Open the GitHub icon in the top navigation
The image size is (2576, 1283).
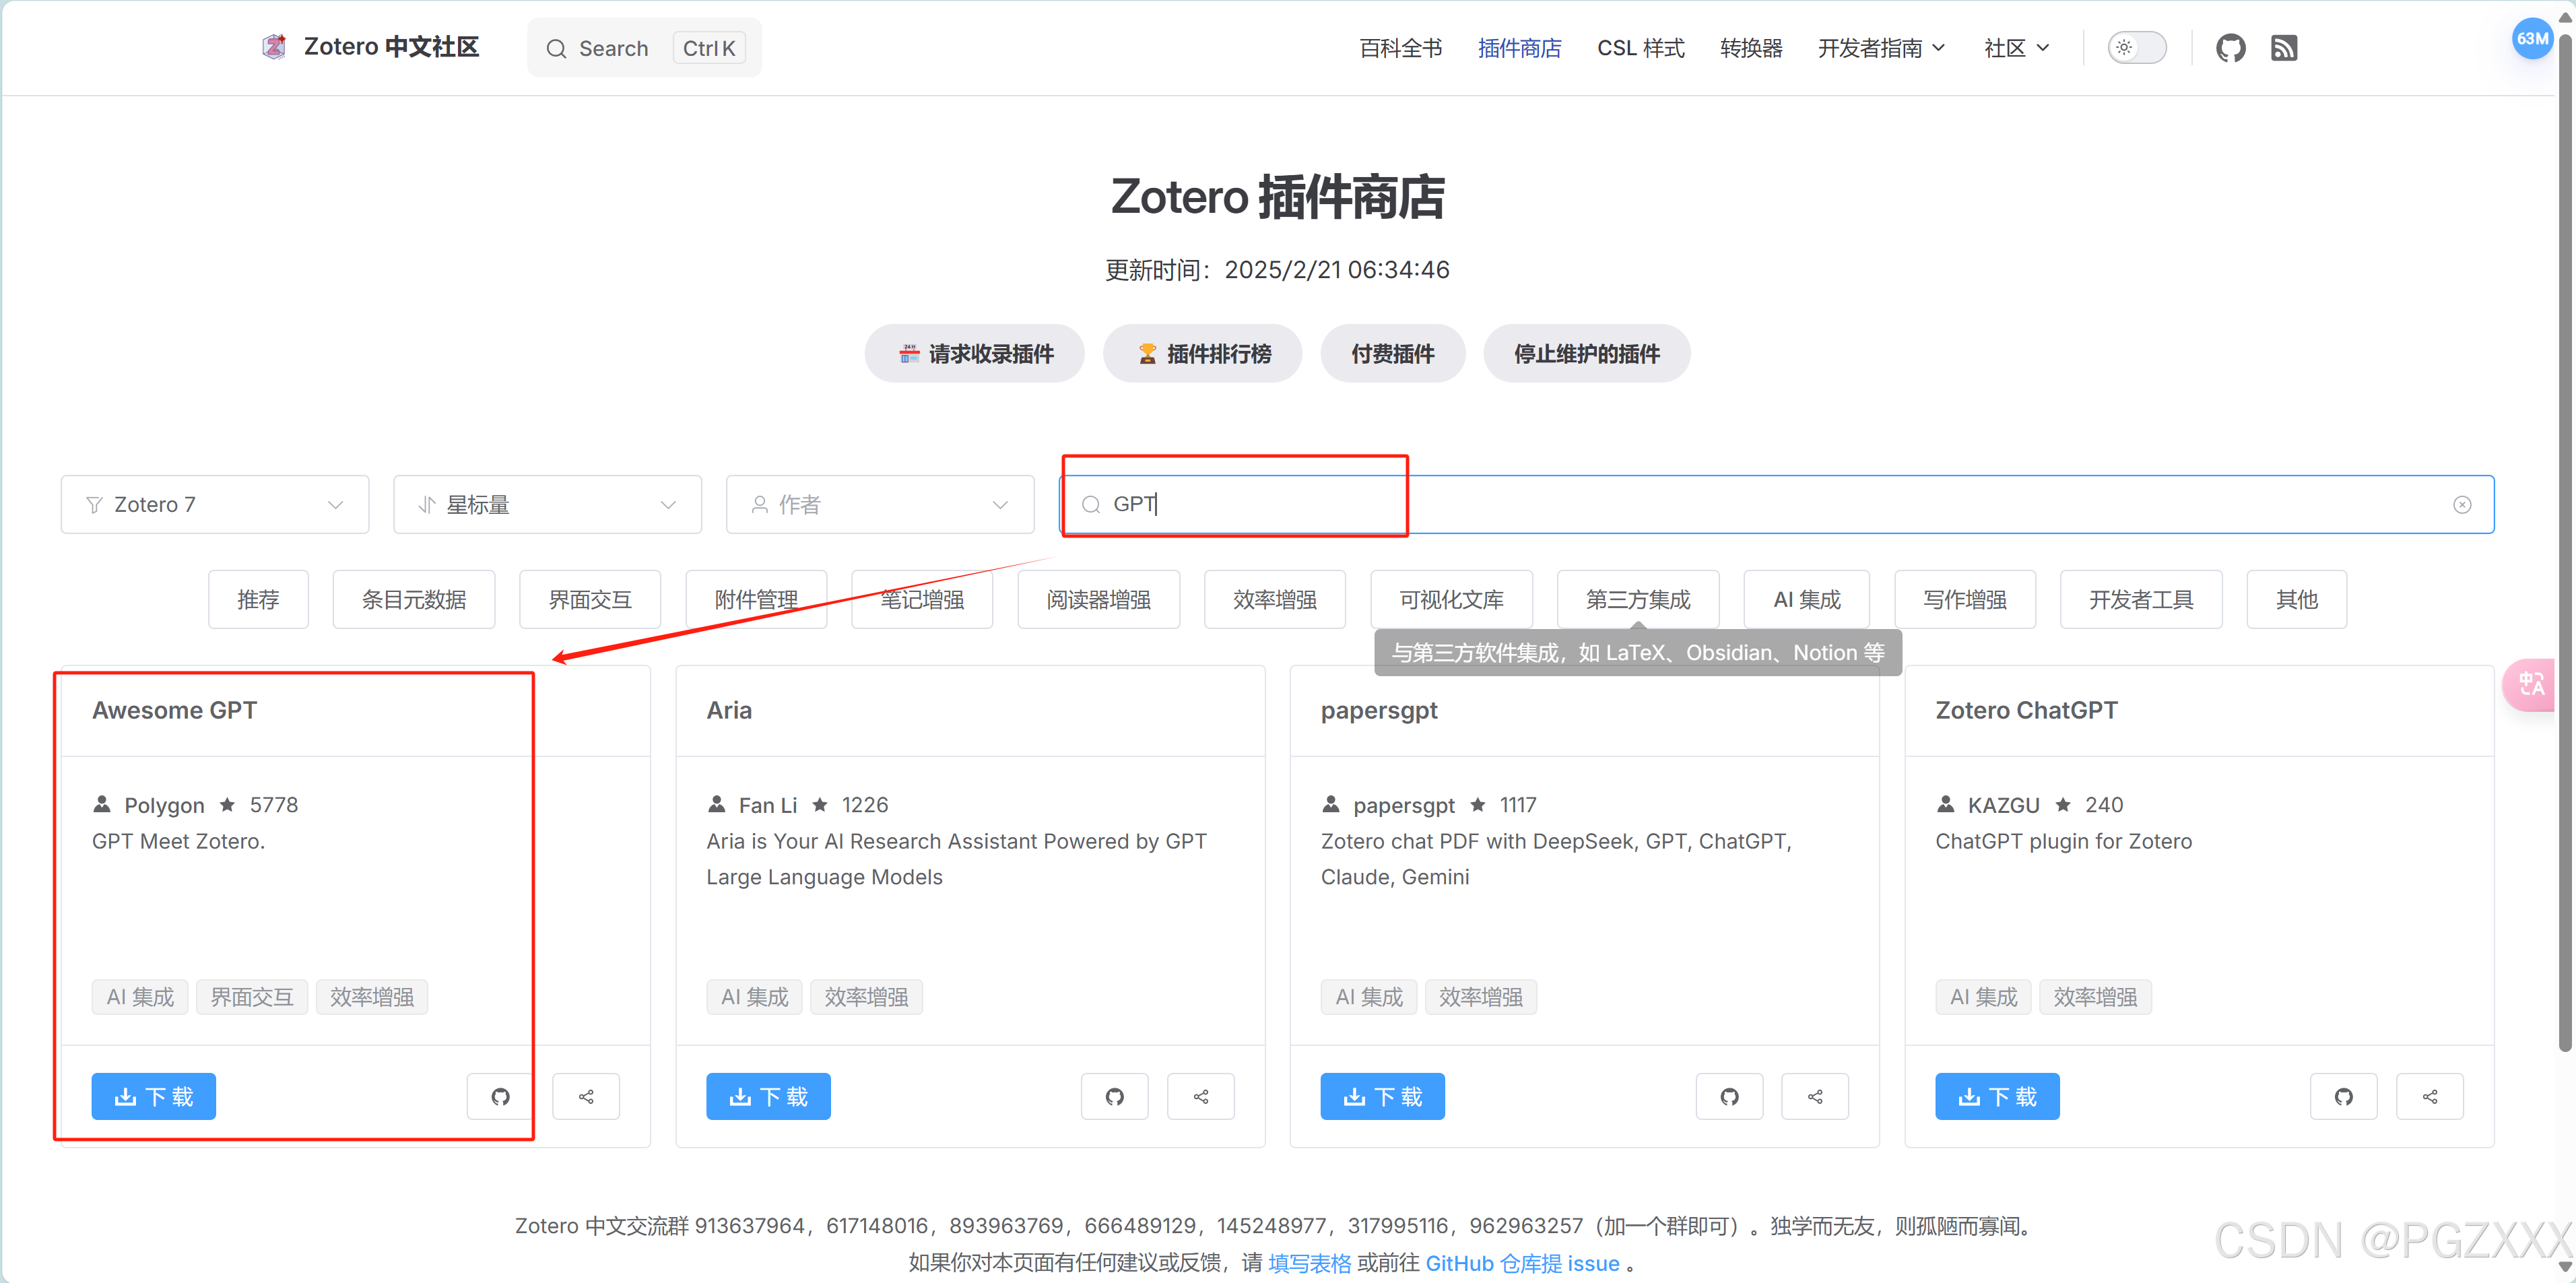click(x=2230, y=48)
